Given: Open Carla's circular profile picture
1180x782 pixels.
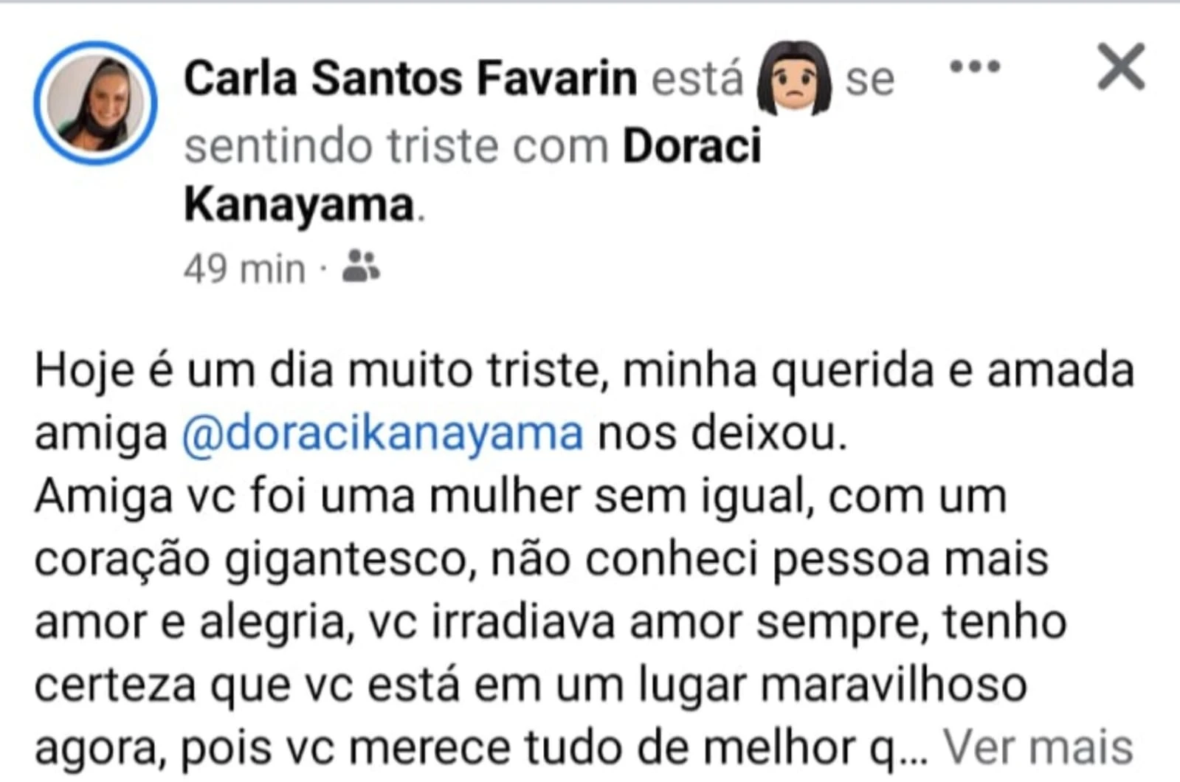Looking at the screenshot, I should [x=95, y=103].
